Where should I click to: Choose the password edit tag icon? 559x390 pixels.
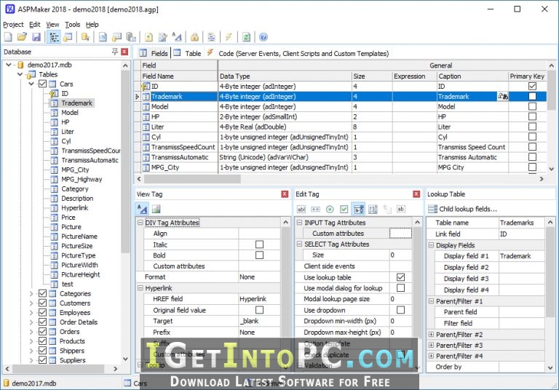point(315,209)
